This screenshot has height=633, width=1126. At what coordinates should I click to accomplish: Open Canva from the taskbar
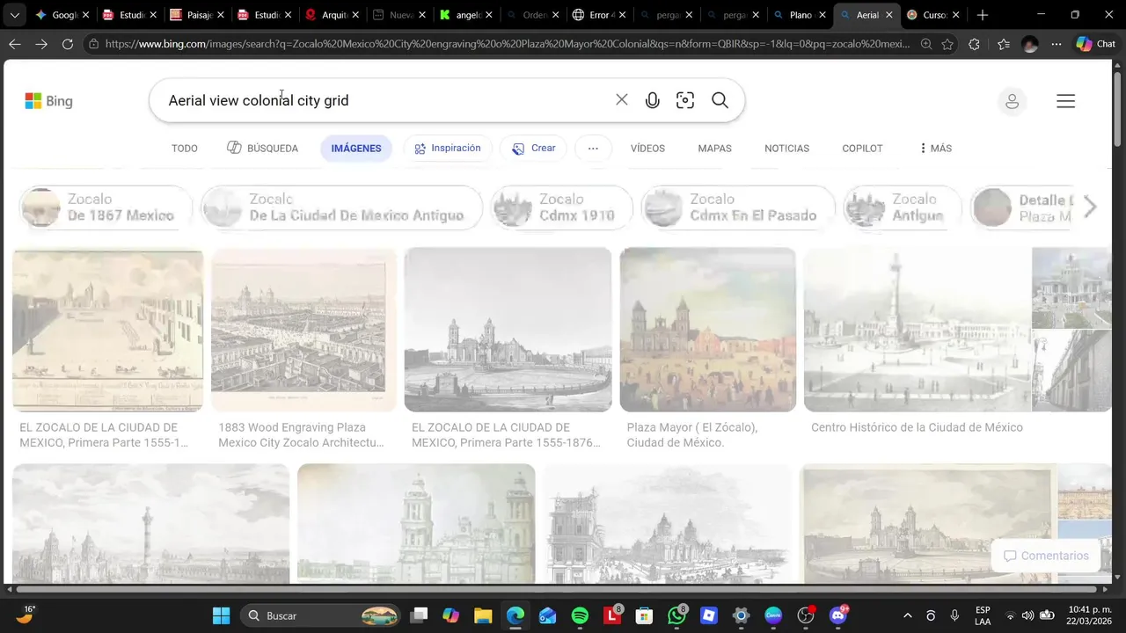tap(773, 615)
